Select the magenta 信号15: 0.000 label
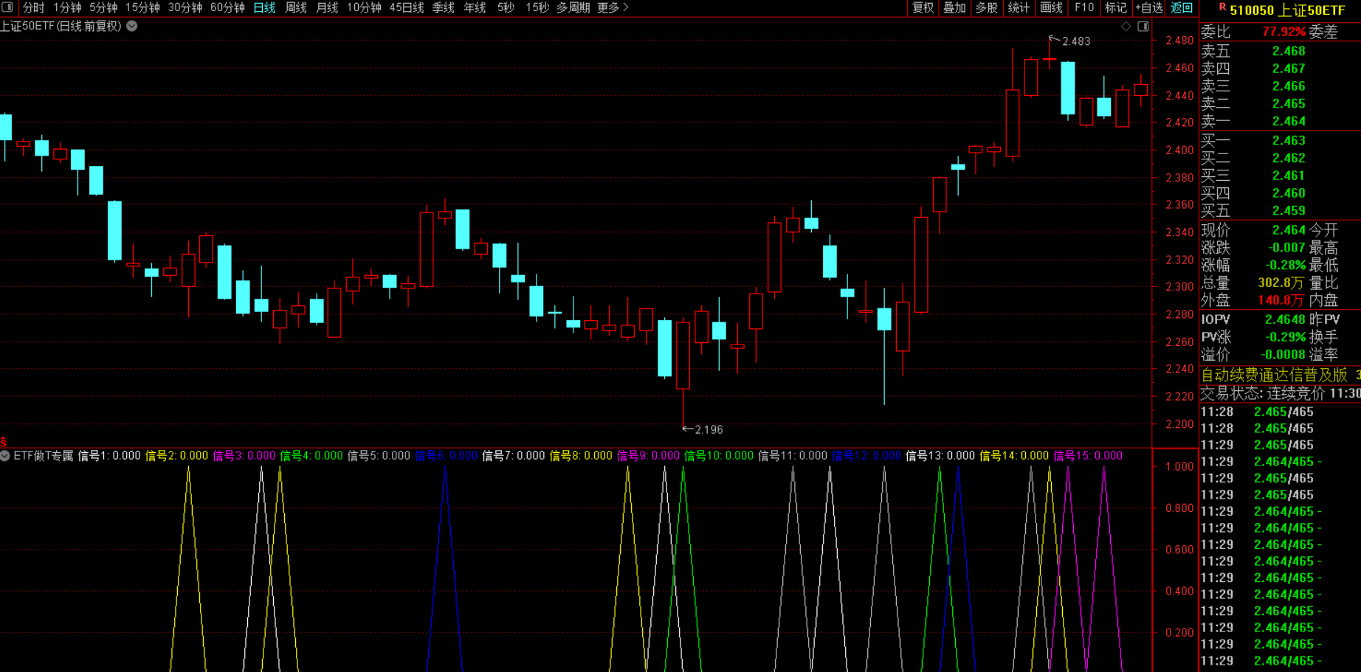Viewport: 1361px width, 672px height. [1088, 456]
